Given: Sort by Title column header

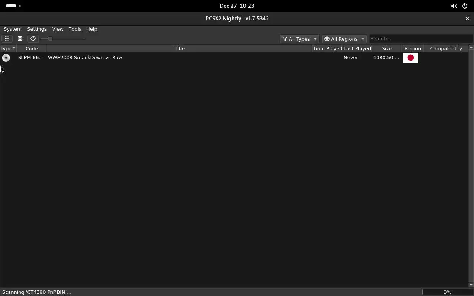Looking at the screenshot, I should click(180, 48).
